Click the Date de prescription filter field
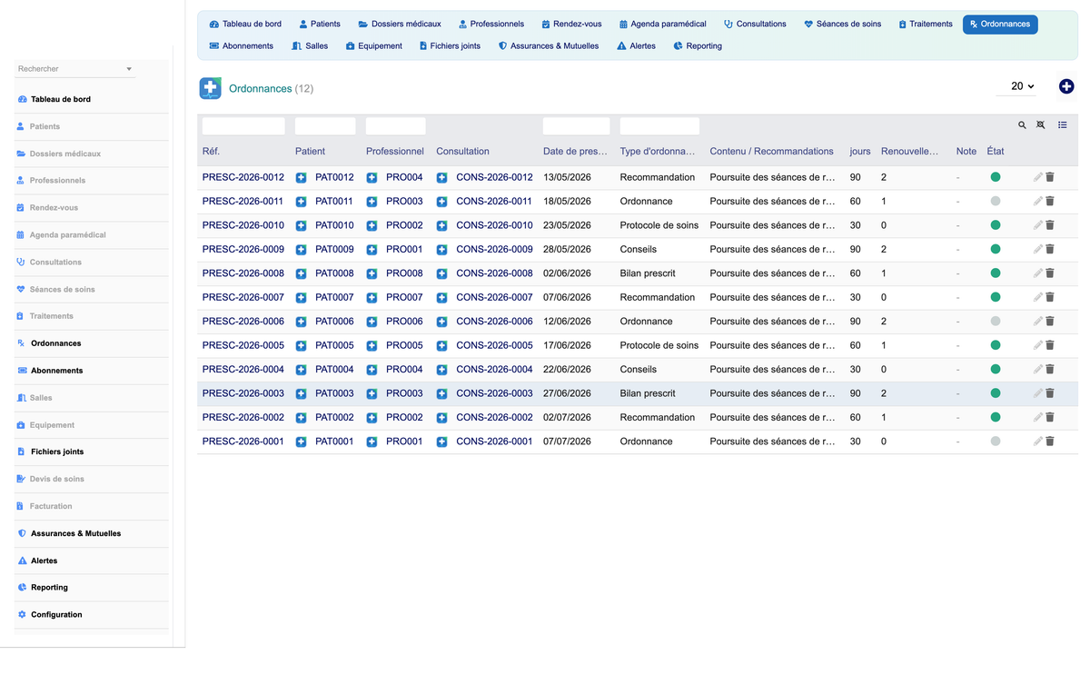The height and width of the screenshot is (675, 1090). (x=577, y=126)
